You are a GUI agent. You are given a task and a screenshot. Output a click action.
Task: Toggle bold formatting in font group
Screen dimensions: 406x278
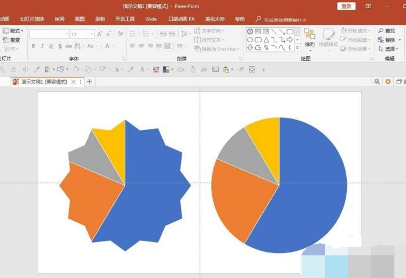(34, 46)
